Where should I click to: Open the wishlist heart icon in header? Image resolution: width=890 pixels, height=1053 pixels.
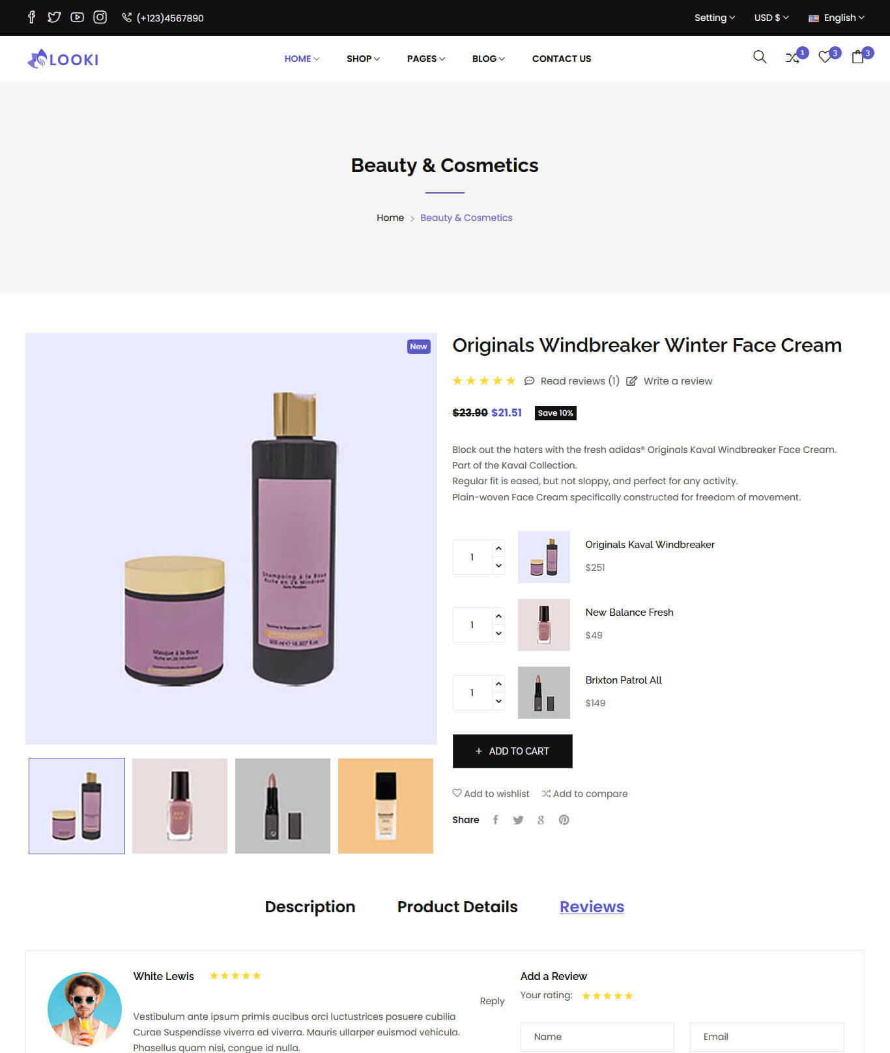point(825,57)
